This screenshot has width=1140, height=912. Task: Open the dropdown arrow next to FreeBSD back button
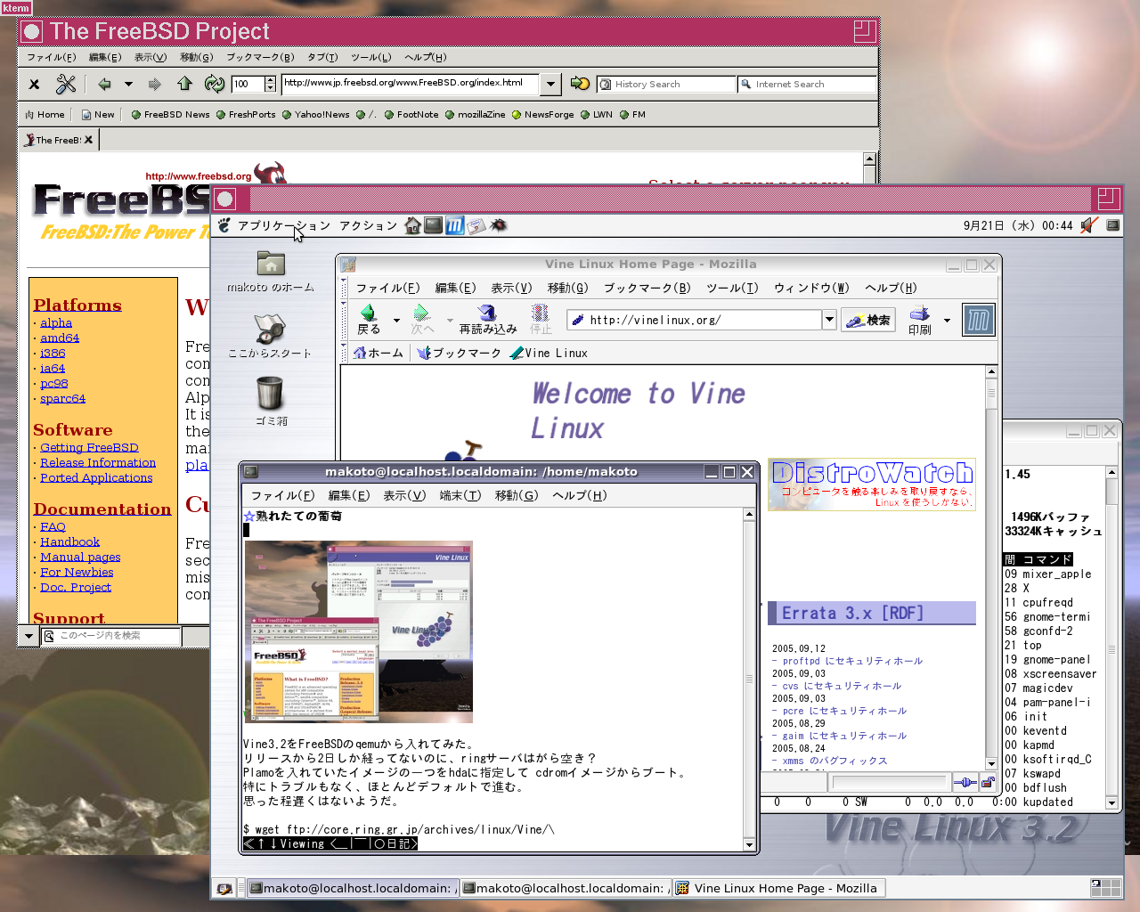(x=128, y=85)
